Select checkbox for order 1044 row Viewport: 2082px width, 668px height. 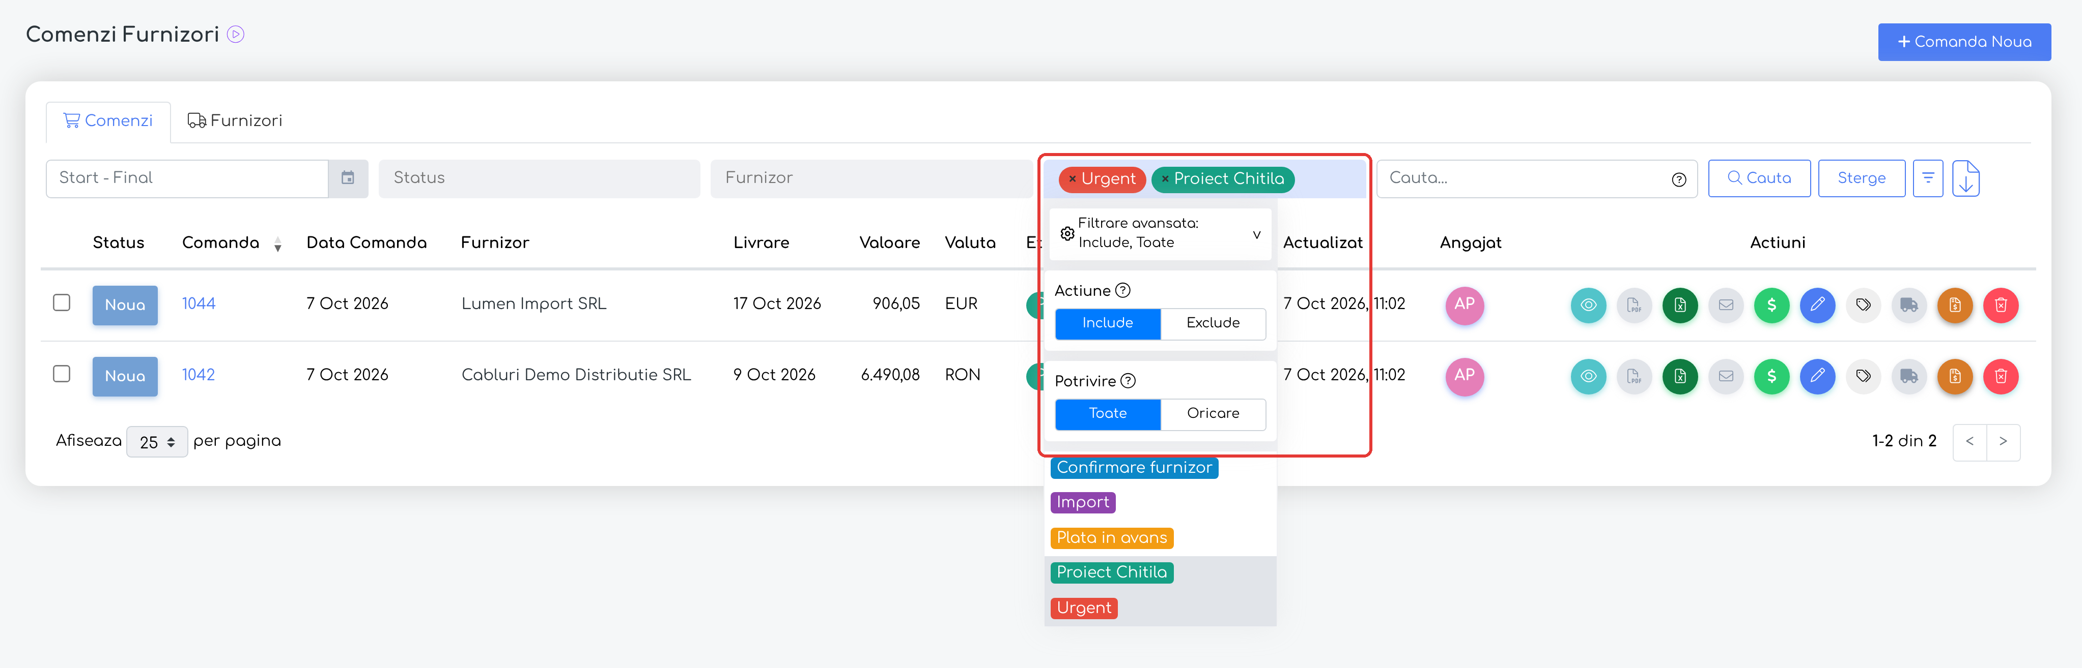coord(62,302)
